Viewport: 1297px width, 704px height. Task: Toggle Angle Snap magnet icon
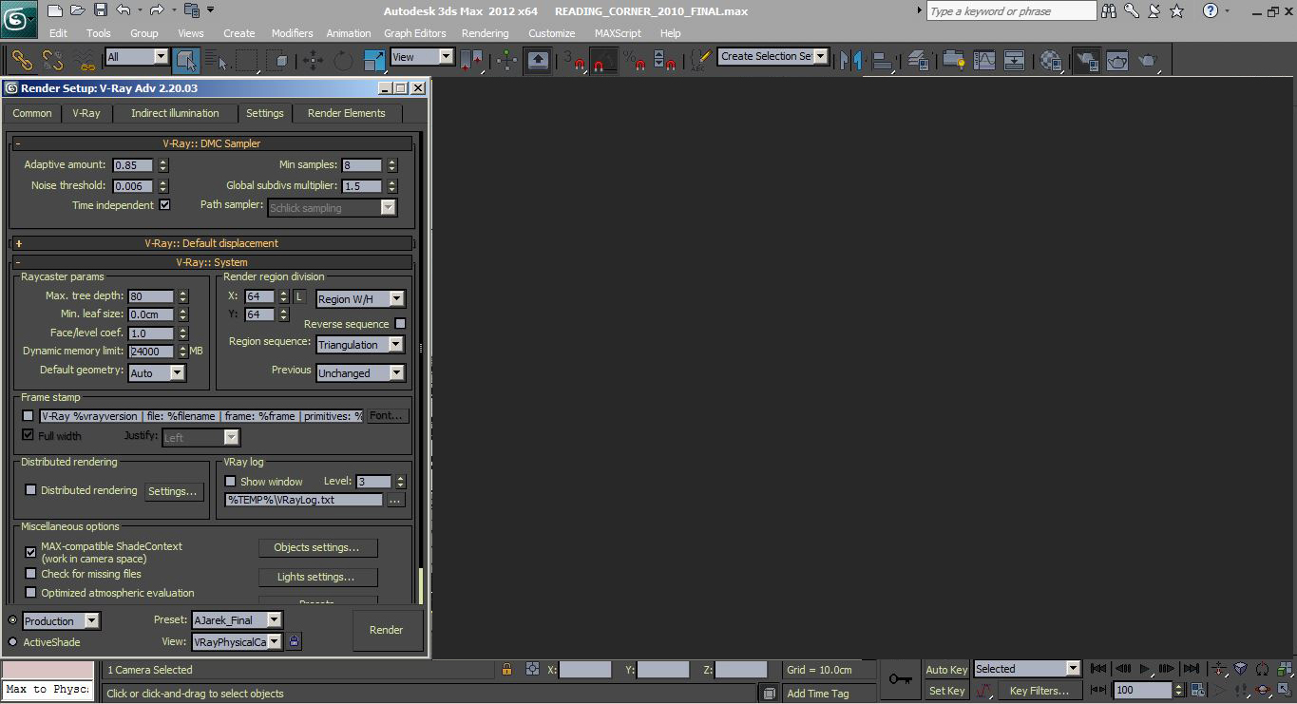pos(605,61)
